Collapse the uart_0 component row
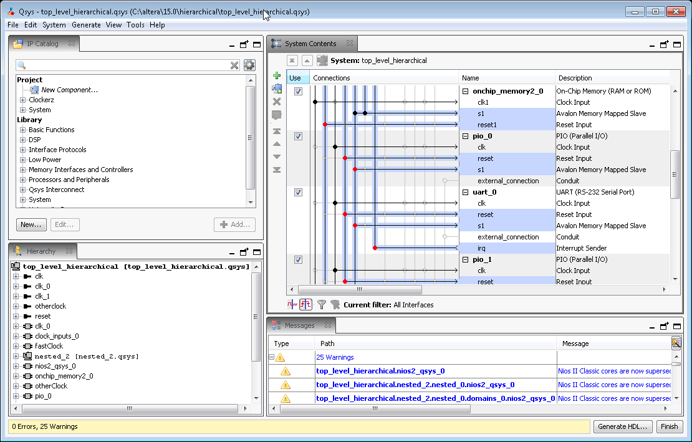 coord(465,192)
